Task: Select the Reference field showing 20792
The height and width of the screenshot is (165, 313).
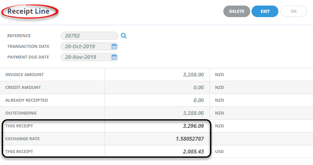Action: 89,36
